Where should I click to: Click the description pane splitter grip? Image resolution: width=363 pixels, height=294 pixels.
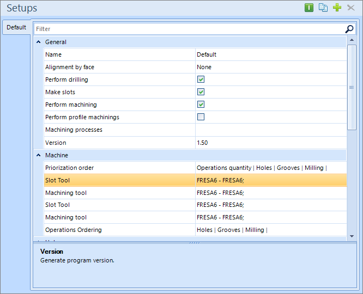(x=195, y=243)
